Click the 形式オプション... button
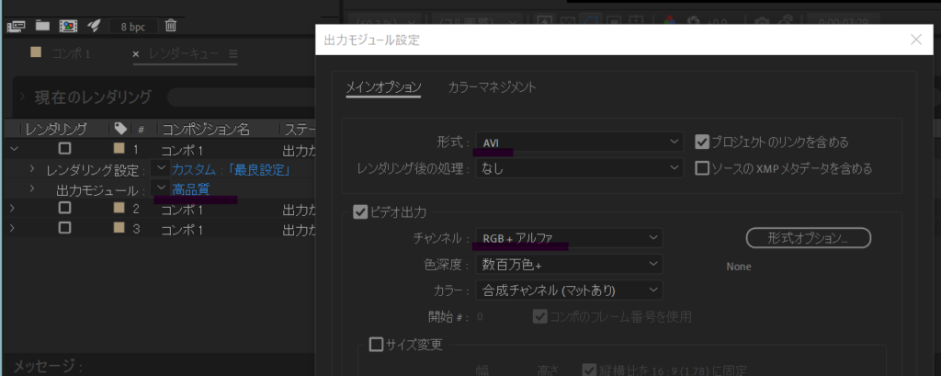This screenshot has width=941, height=376. click(x=808, y=238)
